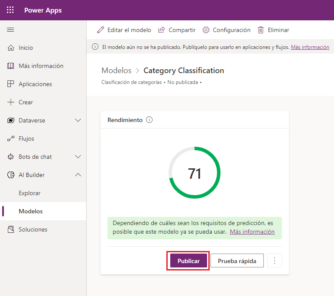
Task: Click the share arrow icon
Action: point(162,30)
